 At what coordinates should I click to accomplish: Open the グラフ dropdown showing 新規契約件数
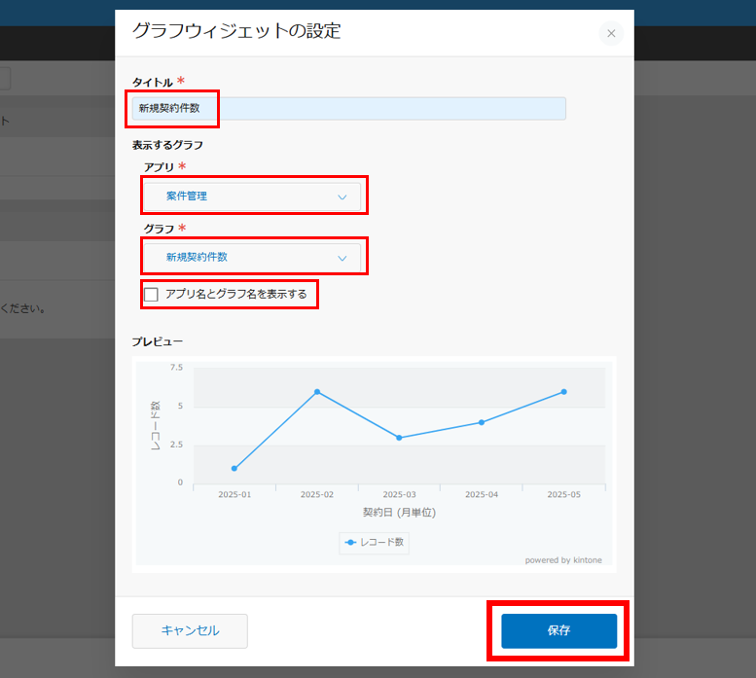coord(253,258)
